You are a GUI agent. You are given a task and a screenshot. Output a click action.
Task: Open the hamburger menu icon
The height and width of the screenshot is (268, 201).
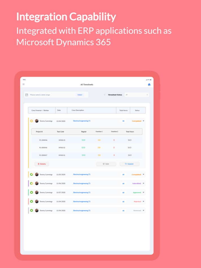(x=23, y=84)
